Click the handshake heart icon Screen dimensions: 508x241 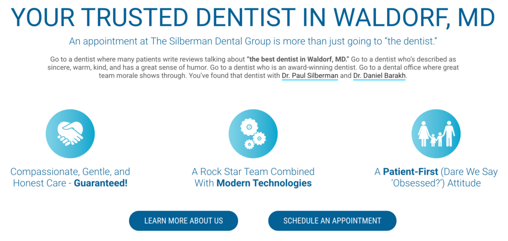point(70,134)
